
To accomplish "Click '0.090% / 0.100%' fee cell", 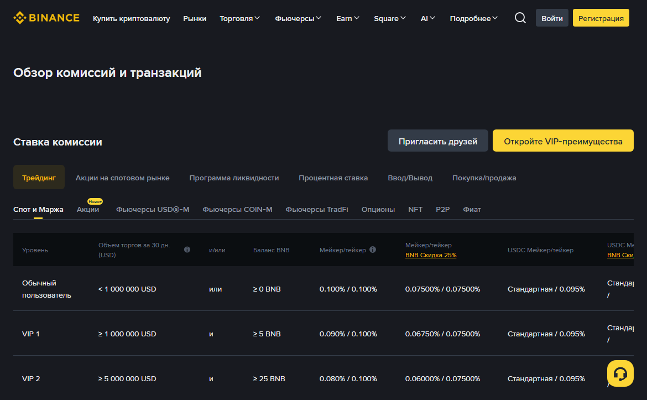I will tap(348, 334).
